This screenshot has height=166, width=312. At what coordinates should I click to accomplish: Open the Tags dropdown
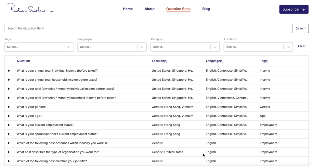coord(39,47)
